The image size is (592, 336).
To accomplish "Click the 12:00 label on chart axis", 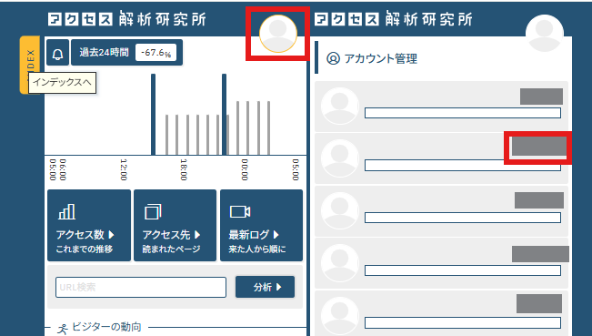I will click(x=124, y=169).
